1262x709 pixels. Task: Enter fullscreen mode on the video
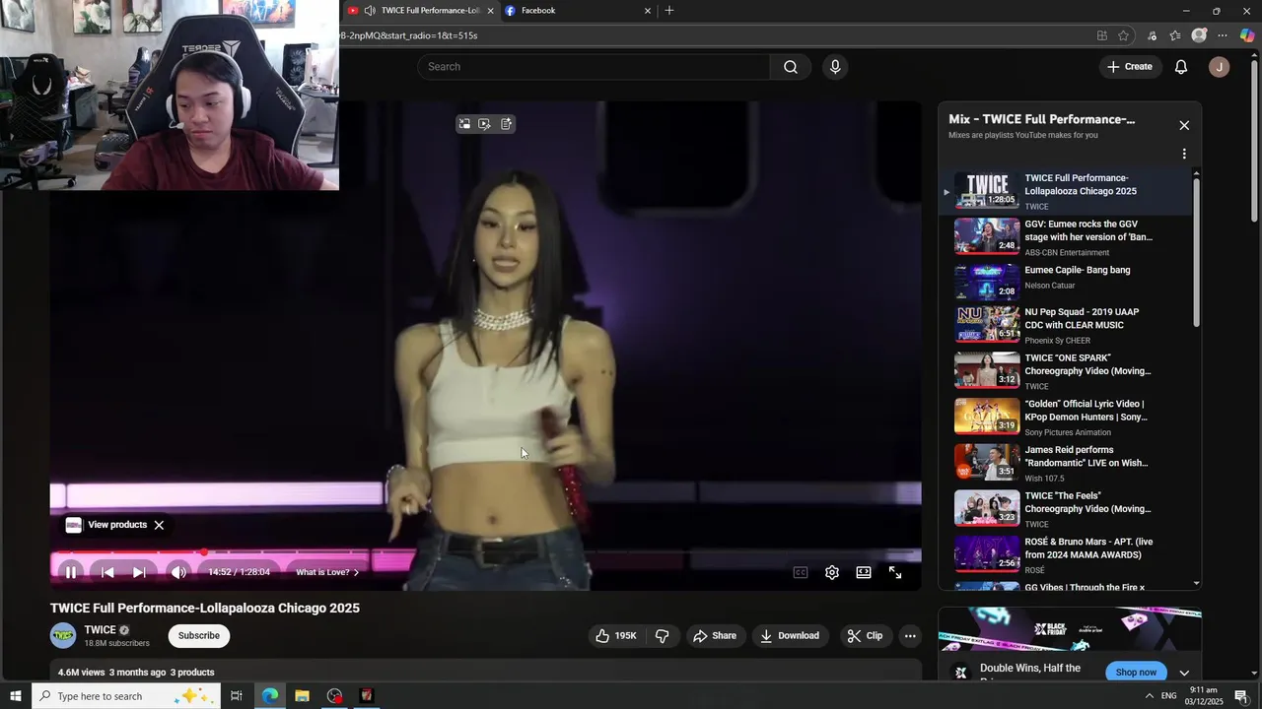tap(895, 572)
